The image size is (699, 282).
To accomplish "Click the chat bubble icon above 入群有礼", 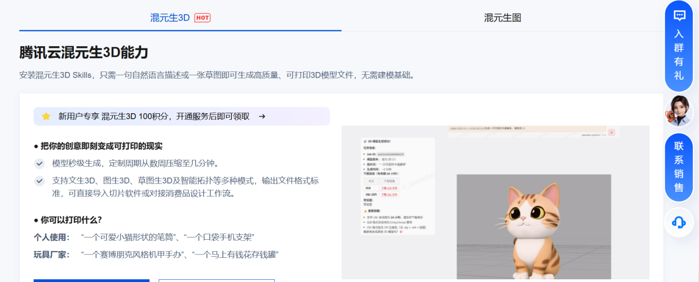I will tap(679, 15).
